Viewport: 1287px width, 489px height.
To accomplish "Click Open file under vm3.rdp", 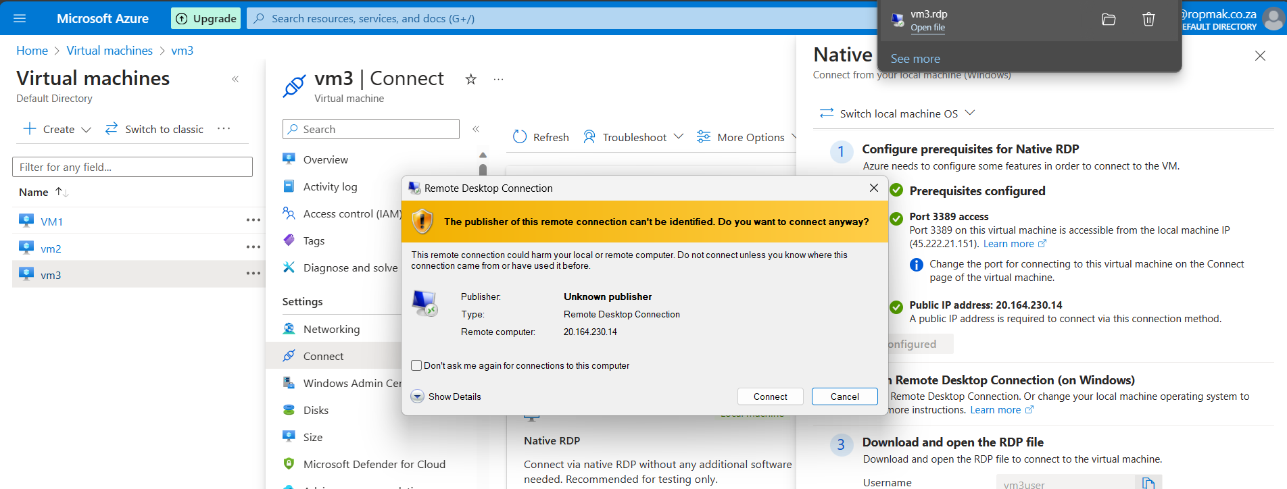I will tap(927, 28).
